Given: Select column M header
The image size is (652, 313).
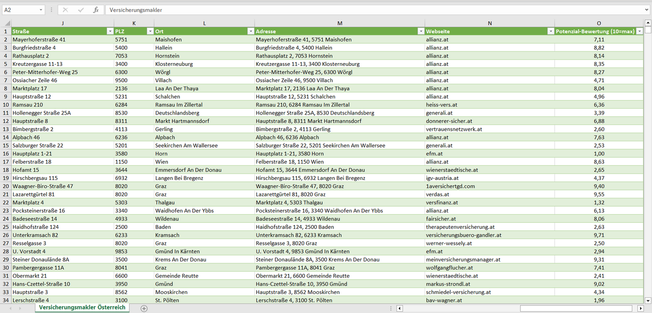Looking at the screenshot, I should [339, 23].
